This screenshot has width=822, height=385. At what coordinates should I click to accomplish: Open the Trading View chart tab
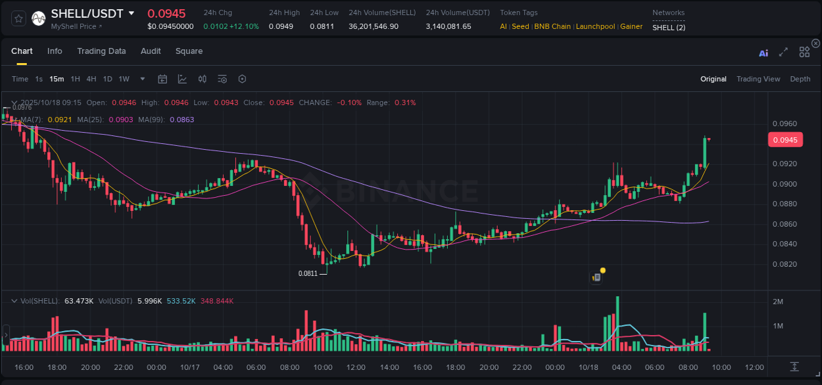pyautogui.click(x=758, y=79)
